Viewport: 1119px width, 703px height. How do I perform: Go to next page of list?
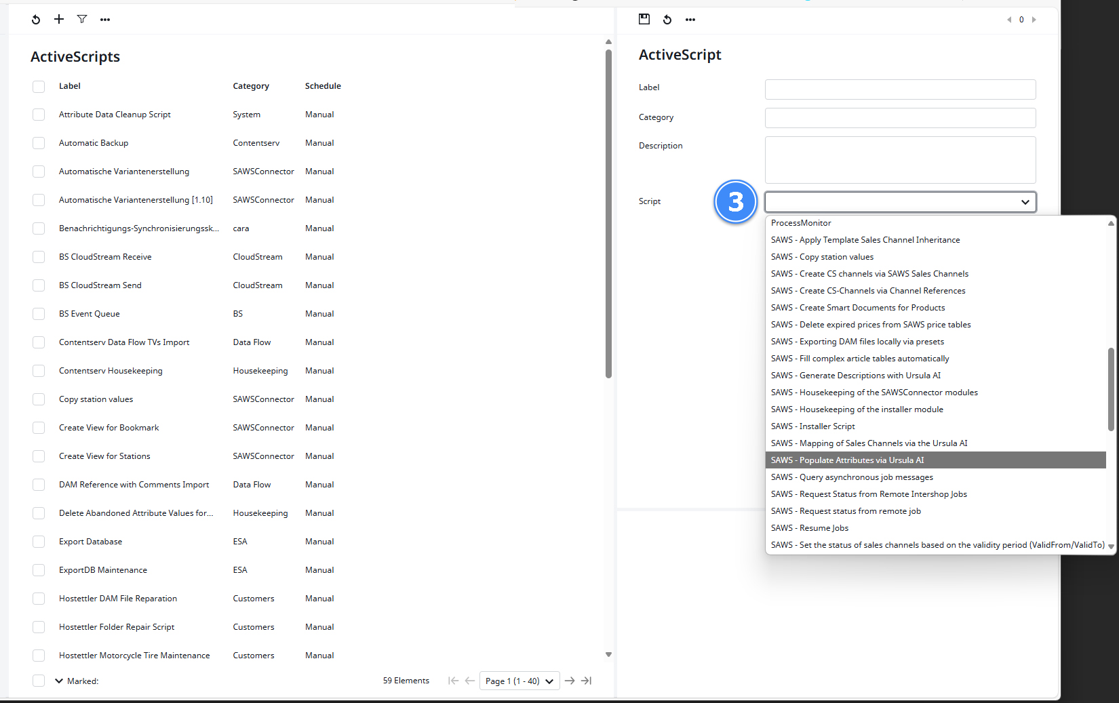[x=570, y=681]
